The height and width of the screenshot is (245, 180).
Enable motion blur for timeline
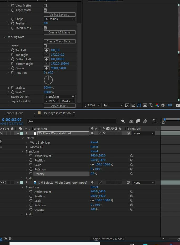coord(145,121)
